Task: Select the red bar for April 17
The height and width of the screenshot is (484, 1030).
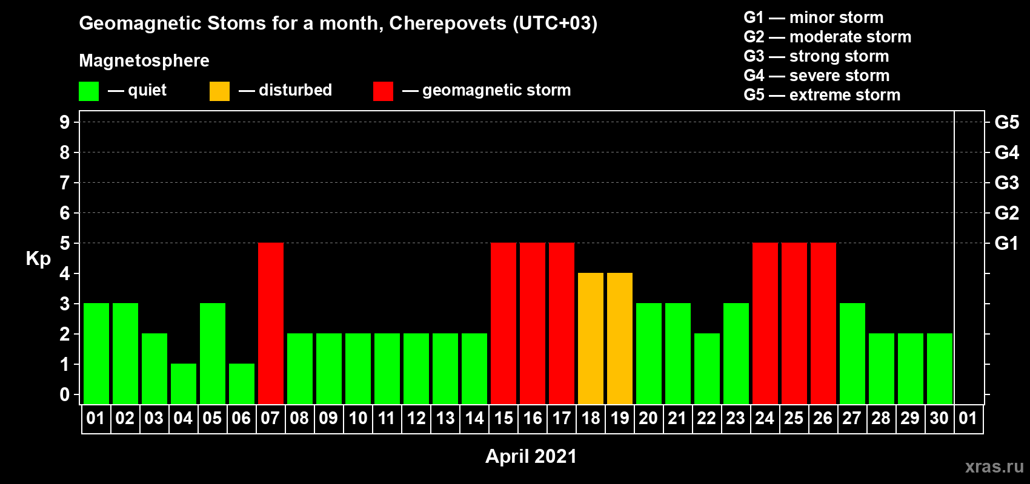Action: click(562, 324)
